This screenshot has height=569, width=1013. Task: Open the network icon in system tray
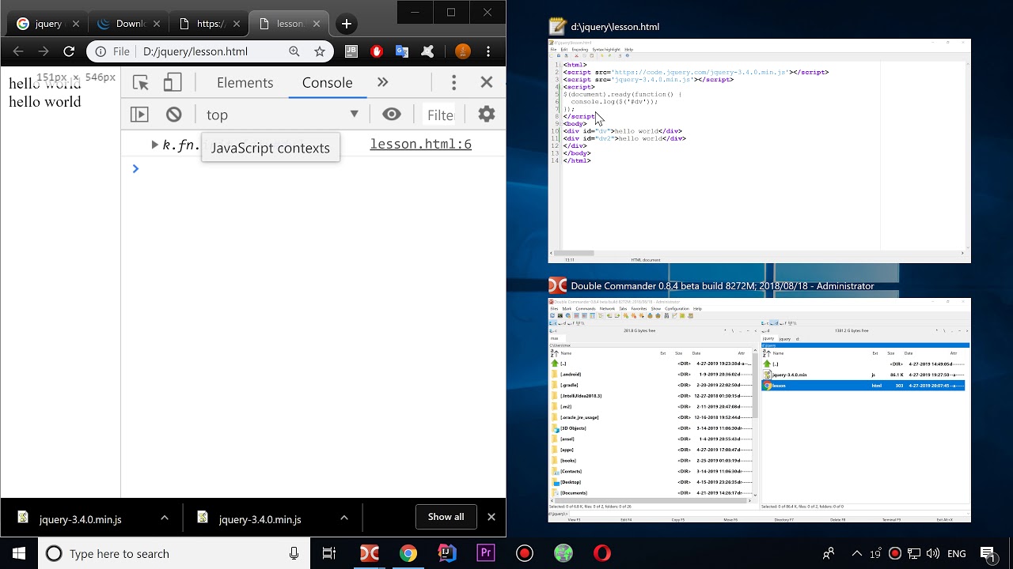click(x=914, y=553)
